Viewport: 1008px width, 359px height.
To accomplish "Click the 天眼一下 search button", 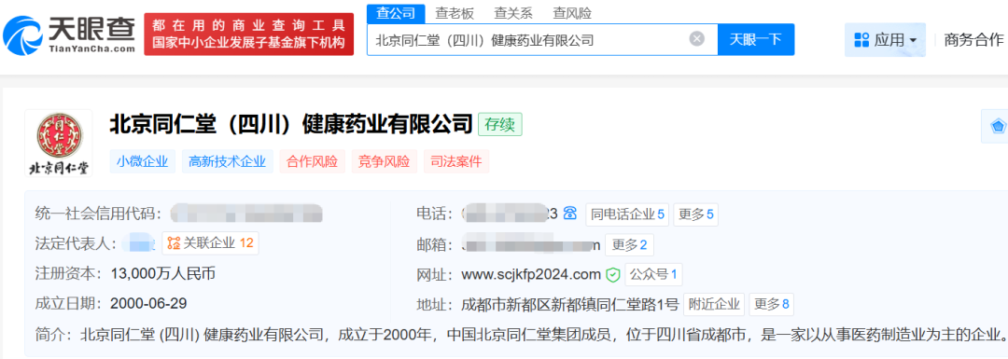I will coord(756,39).
